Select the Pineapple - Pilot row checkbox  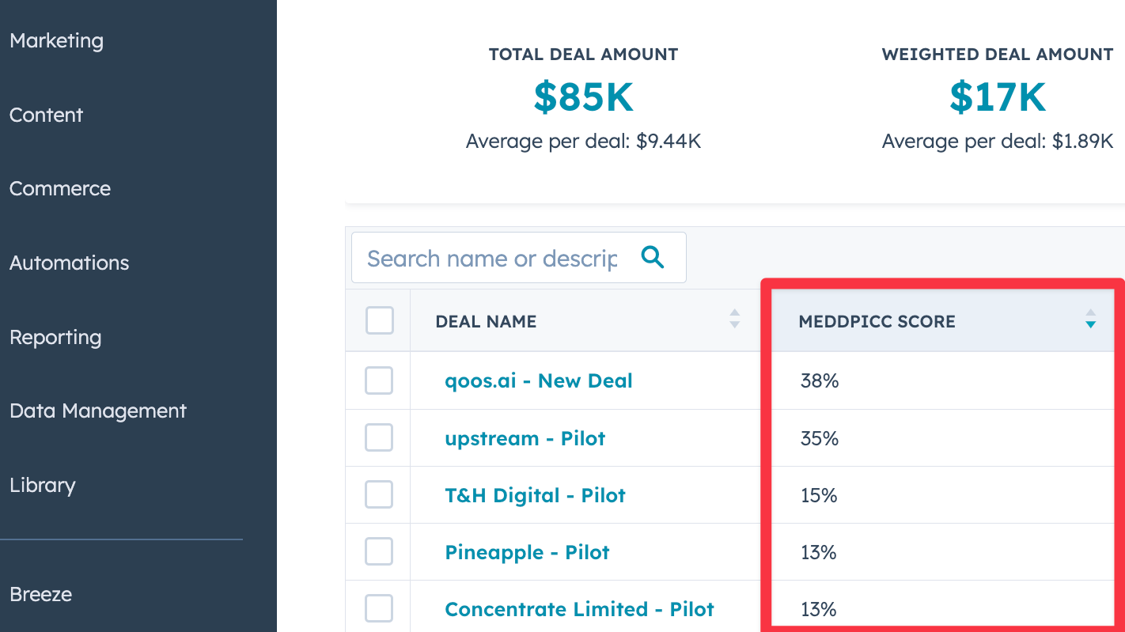tap(379, 552)
